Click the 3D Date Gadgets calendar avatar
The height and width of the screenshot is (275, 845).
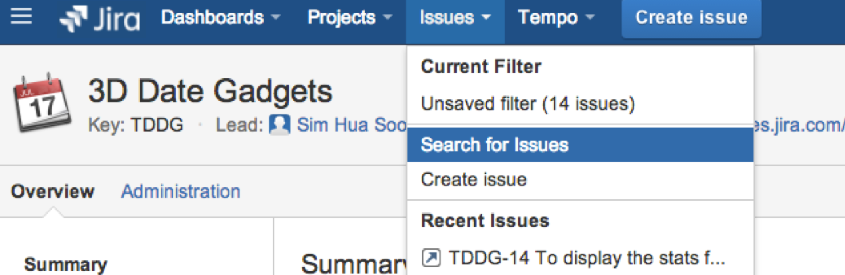pyautogui.click(x=42, y=103)
